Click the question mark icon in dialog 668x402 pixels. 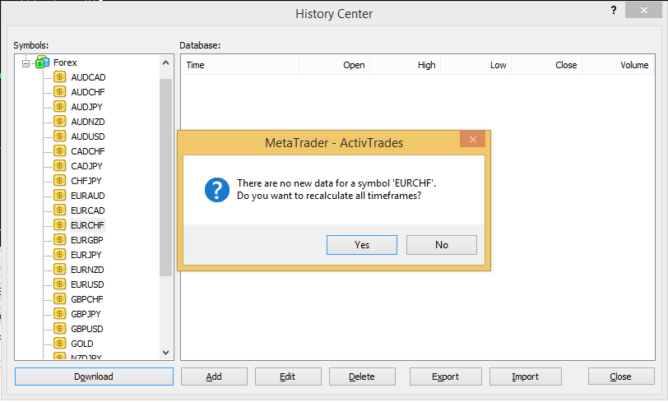click(x=217, y=190)
